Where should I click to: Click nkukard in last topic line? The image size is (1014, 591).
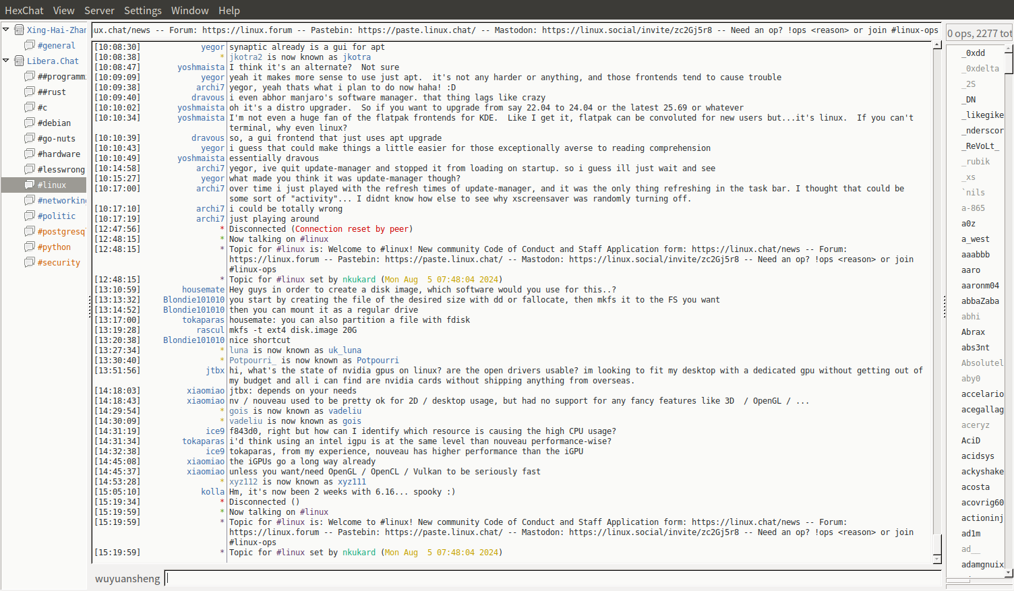point(359,553)
